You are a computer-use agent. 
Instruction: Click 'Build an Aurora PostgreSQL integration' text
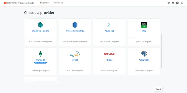[x=75, y=42]
